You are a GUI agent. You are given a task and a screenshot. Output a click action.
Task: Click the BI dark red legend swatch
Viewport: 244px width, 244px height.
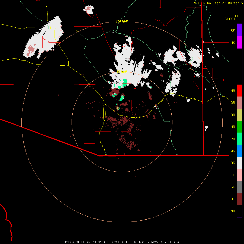tap(239, 199)
